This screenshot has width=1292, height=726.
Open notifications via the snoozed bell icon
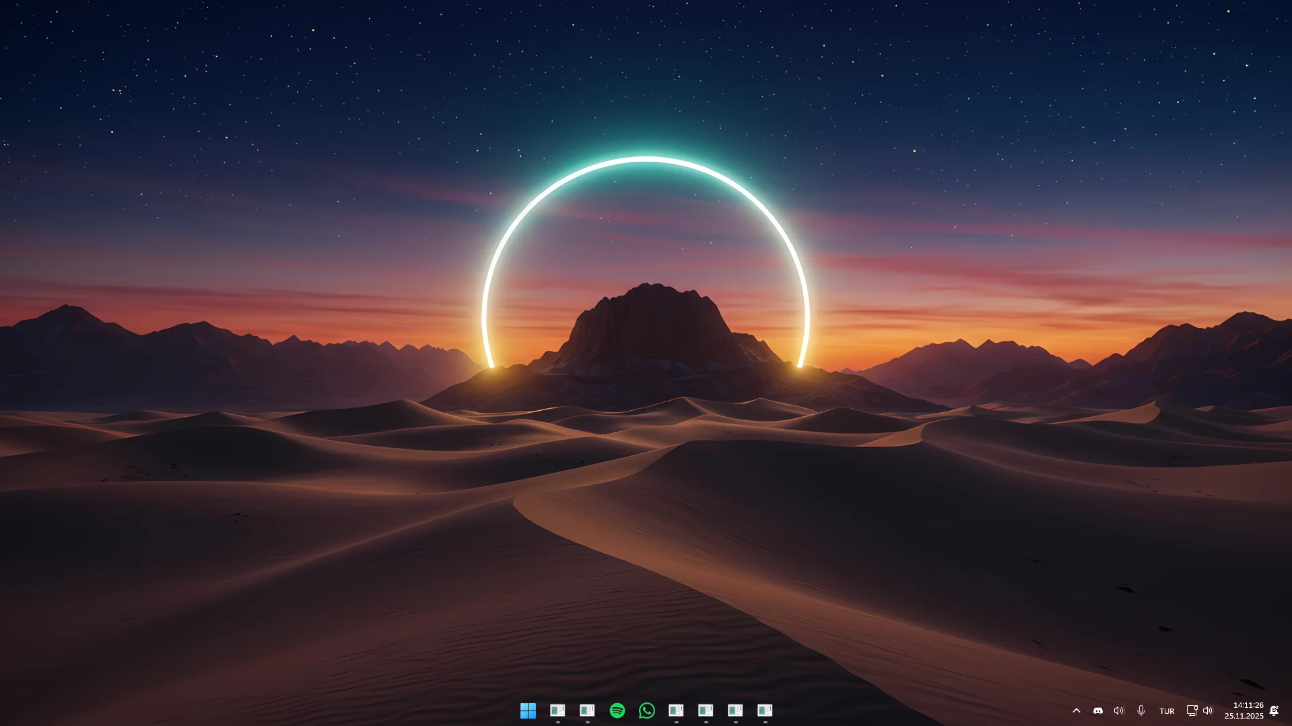tap(1274, 711)
